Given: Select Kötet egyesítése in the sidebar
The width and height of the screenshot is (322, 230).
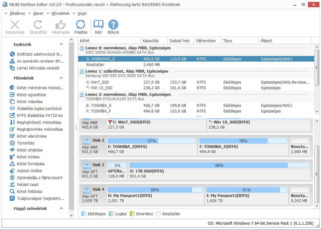Looking at the screenshot, I should [x=31, y=95].
